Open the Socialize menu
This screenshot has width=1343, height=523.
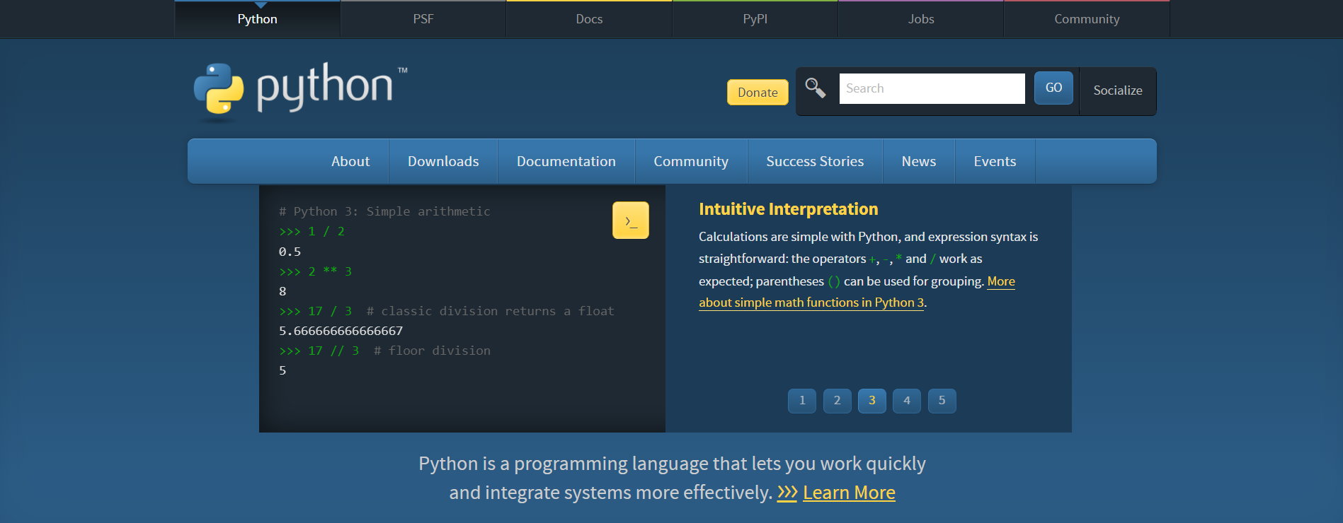[1118, 90]
